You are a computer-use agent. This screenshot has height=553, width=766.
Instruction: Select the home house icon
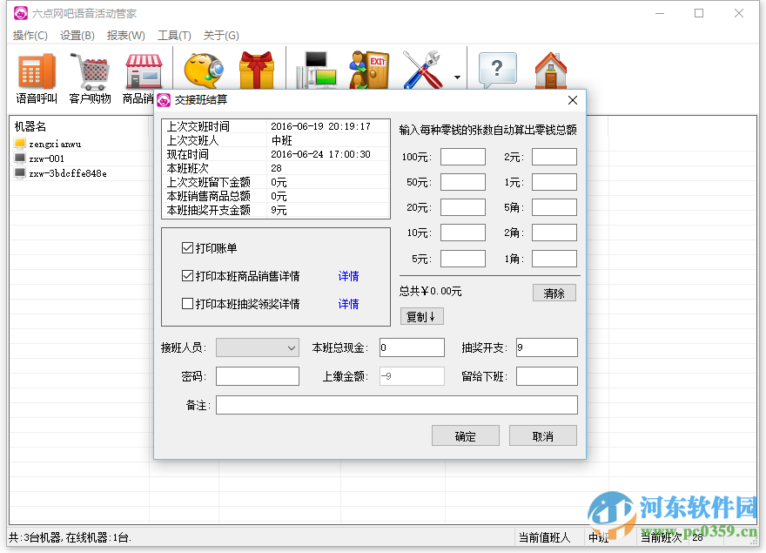(552, 70)
